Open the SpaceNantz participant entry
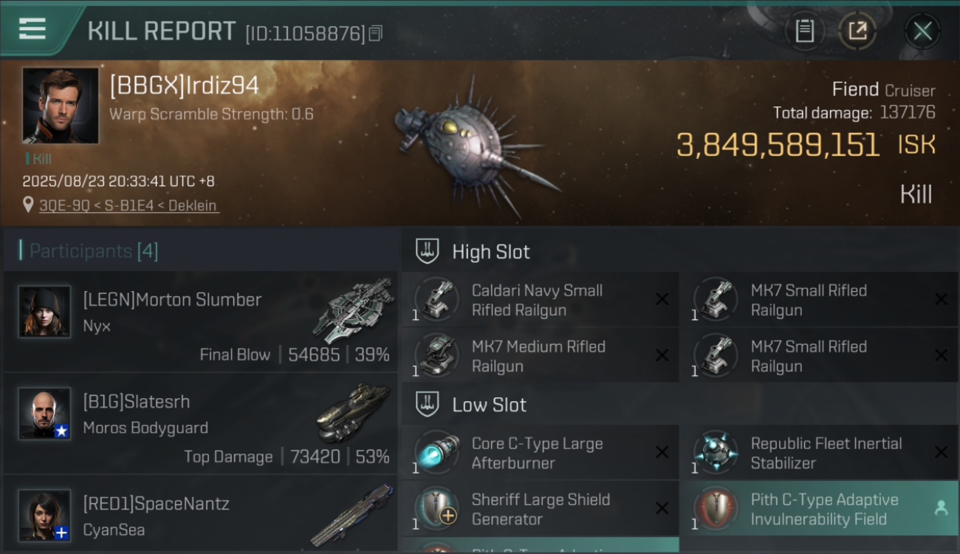The image size is (960, 554). [200, 515]
